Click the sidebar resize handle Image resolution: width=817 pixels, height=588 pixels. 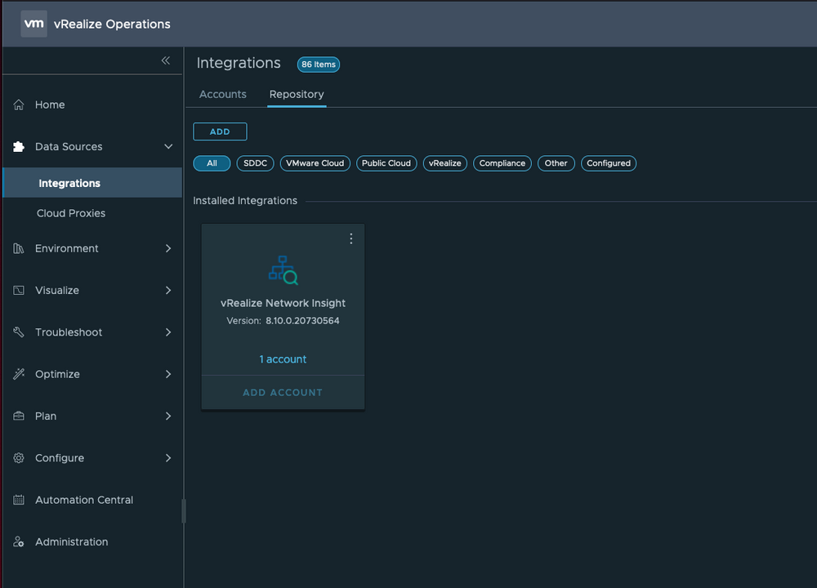click(183, 511)
